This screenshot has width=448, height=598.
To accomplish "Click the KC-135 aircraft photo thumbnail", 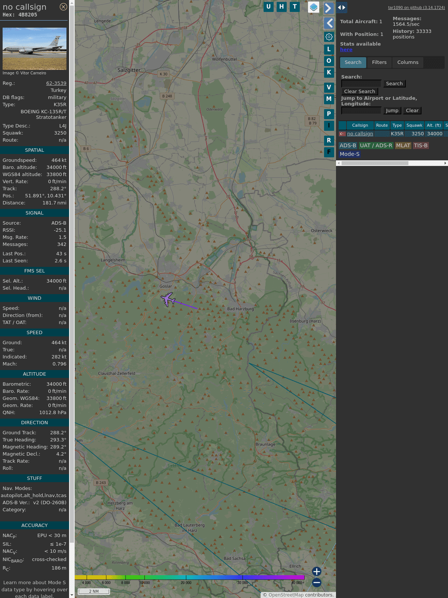I will [x=34, y=49].
